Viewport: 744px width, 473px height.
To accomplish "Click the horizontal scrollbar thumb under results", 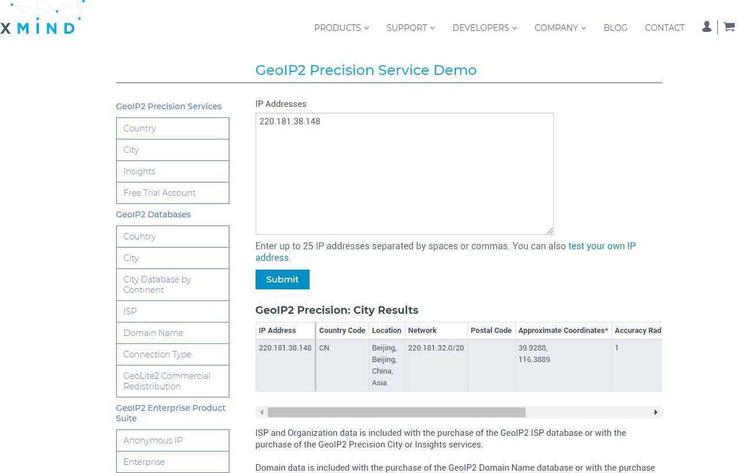I will click(397, 412).
